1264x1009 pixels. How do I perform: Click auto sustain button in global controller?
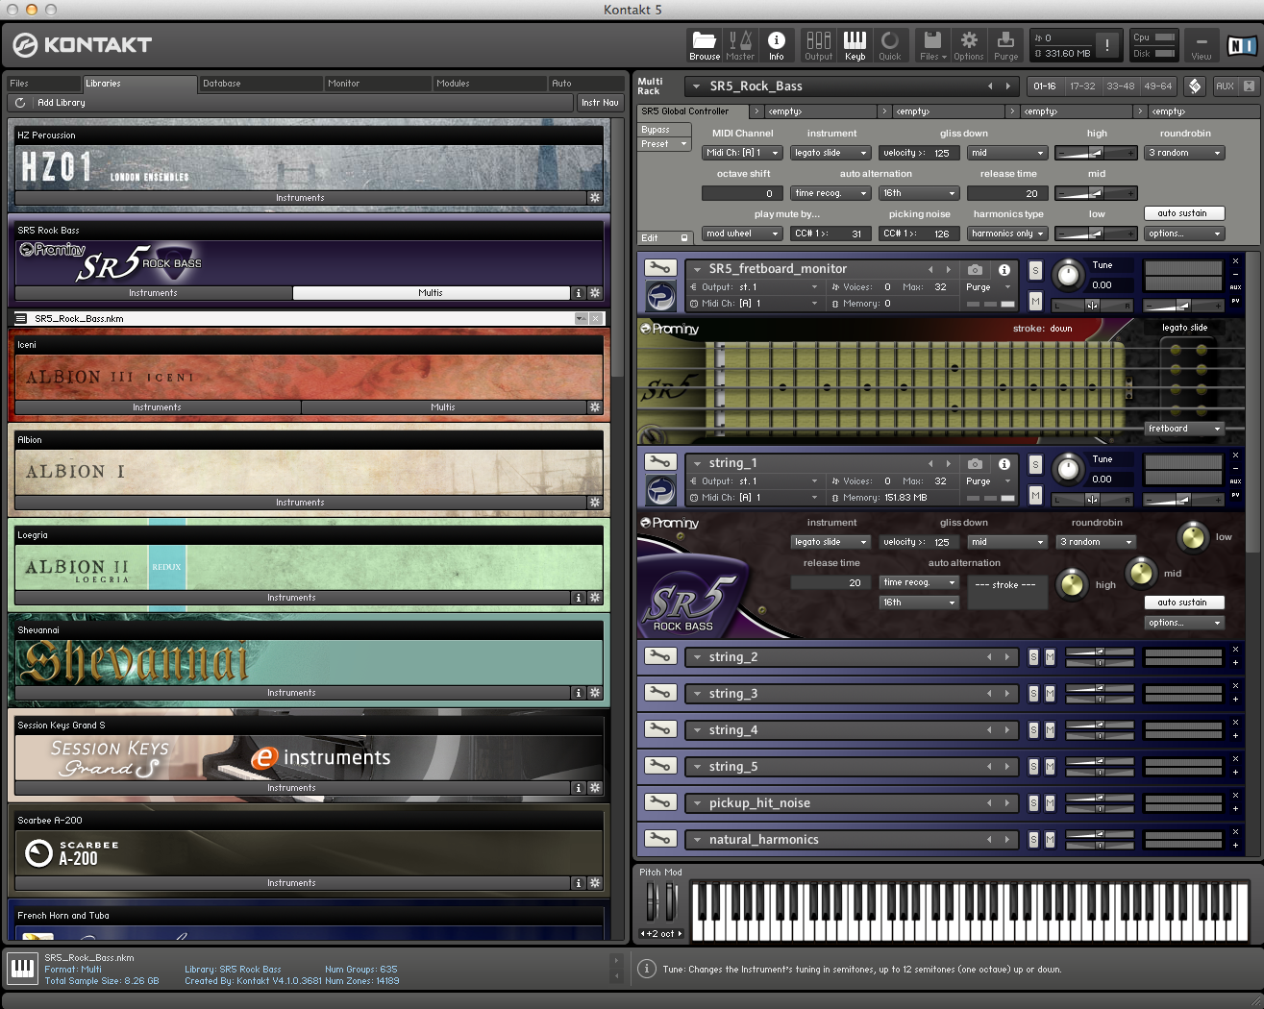[1182, 213]
